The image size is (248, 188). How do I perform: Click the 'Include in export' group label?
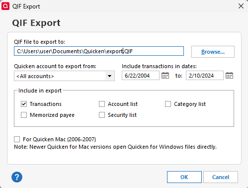[x=40, y=91]
